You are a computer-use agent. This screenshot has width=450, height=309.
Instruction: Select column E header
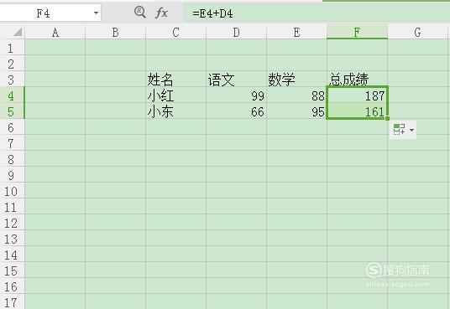tap(296, 33)
